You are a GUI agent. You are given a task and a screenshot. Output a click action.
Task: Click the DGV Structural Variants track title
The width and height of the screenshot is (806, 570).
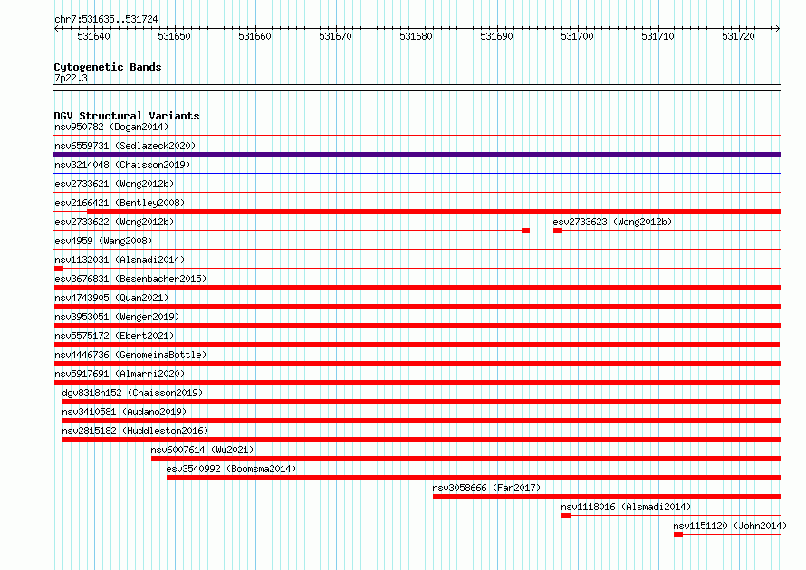coord(127,116)
